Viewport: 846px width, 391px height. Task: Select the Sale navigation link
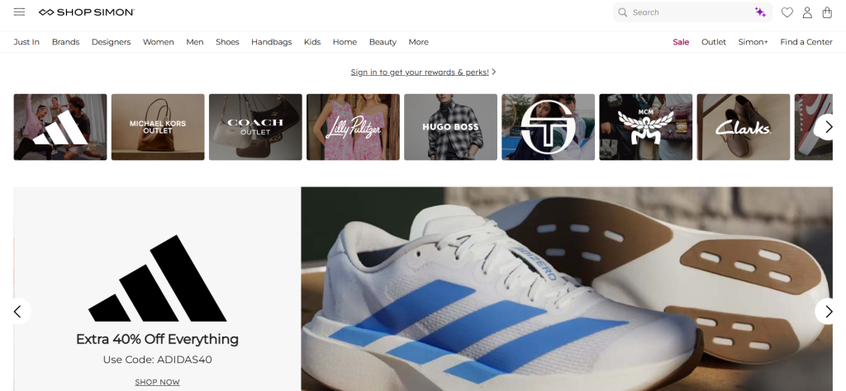[x=681, y=42]
